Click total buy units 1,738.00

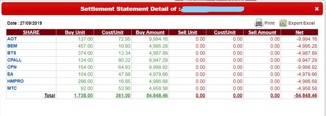point(83,95)
